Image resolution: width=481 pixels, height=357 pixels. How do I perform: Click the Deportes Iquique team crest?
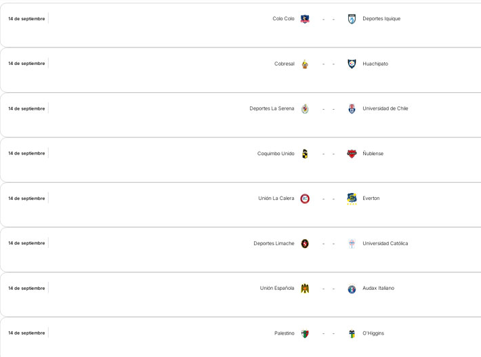pos(352,19)
